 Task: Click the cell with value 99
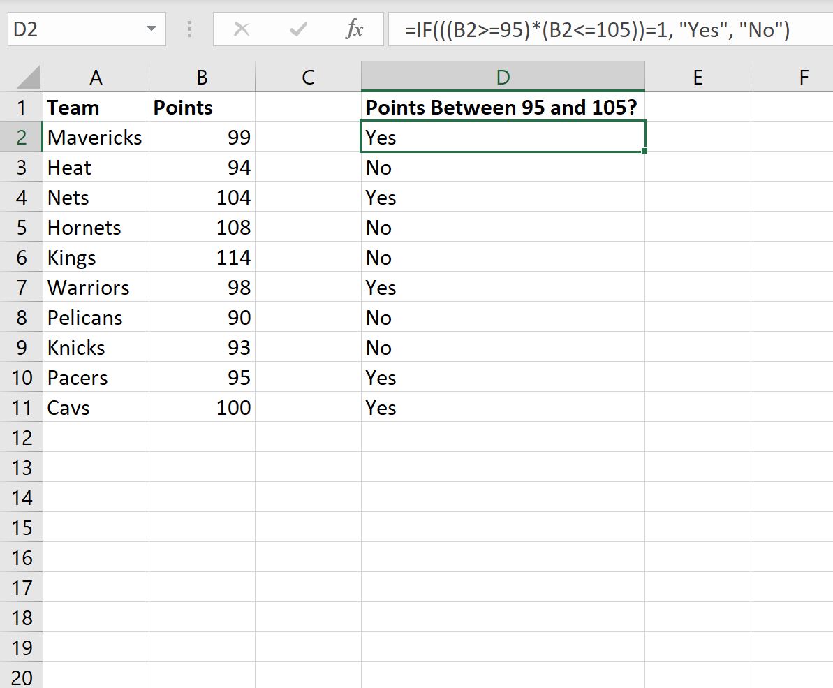click(x=202, y=137)
